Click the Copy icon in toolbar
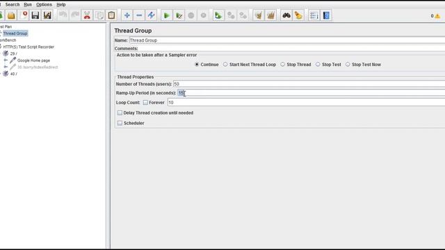445x250 pixels. click(x=99, y=15)
